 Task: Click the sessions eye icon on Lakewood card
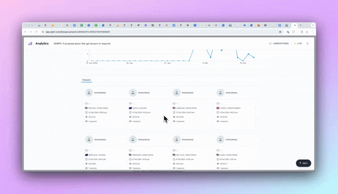tap(174, 121)
